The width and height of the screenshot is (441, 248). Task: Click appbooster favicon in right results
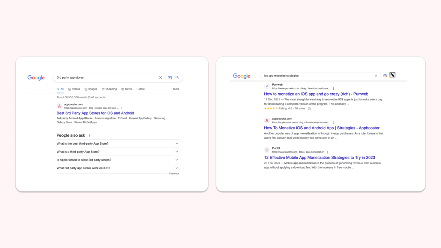click(x=267, y=121)
